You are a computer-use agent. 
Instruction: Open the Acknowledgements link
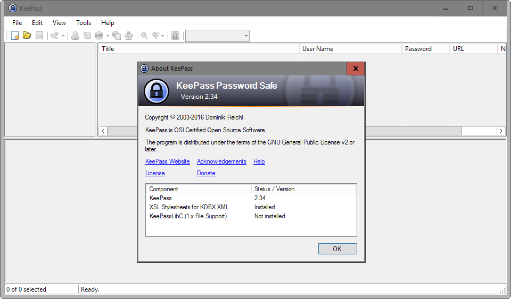221,161
